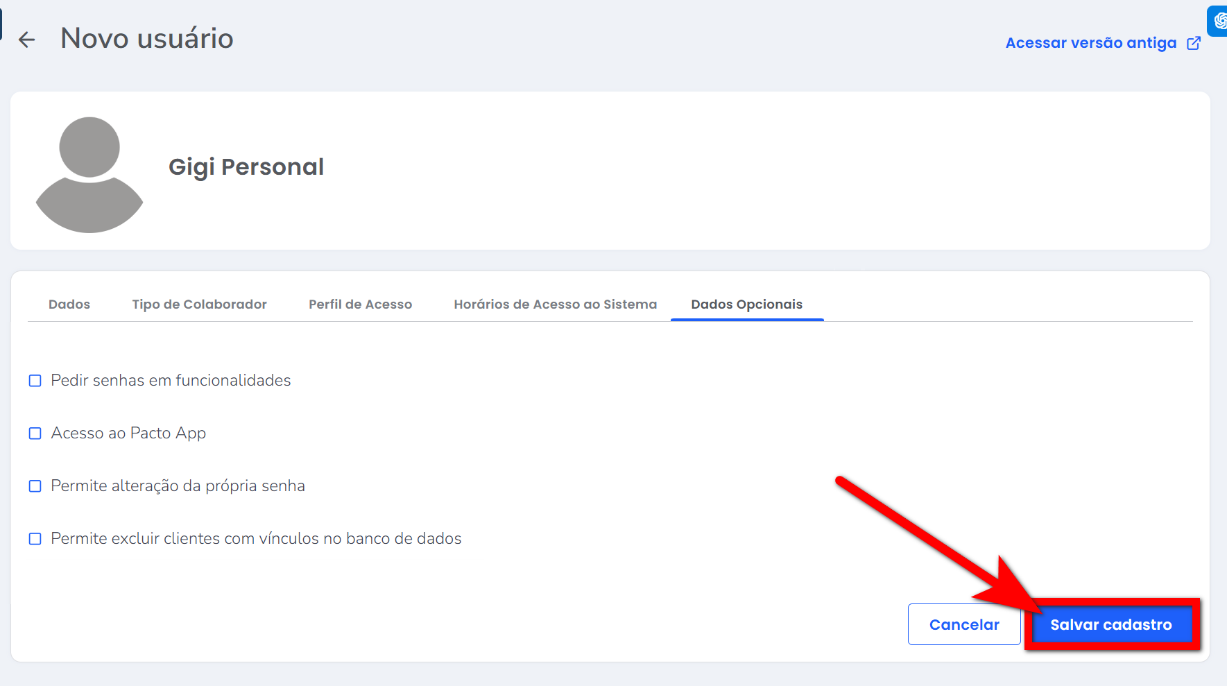
Task: Open the Acessar versão antiga link
Action: 1090,43
